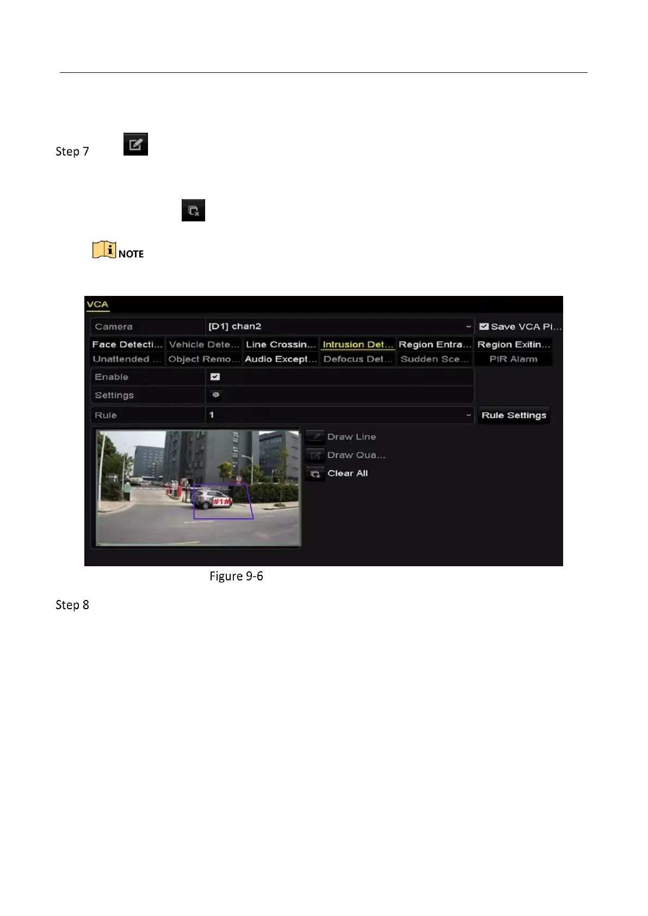Viewport: 648px width, 916px height.
Task: Toggle the Enable checkbox
Action: coord(215,376)
